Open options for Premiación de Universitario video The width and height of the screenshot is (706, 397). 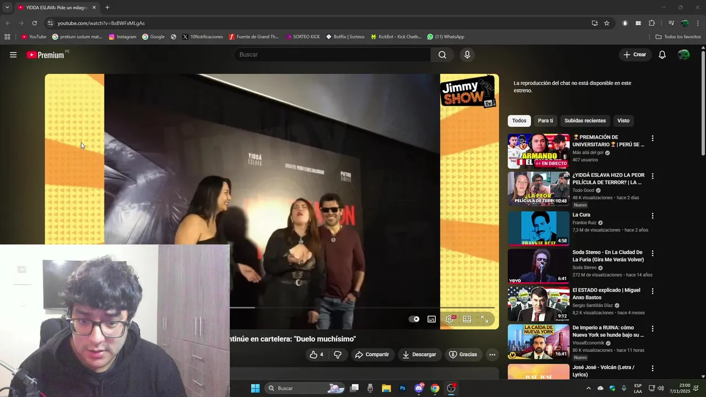(x=652, y=138)
